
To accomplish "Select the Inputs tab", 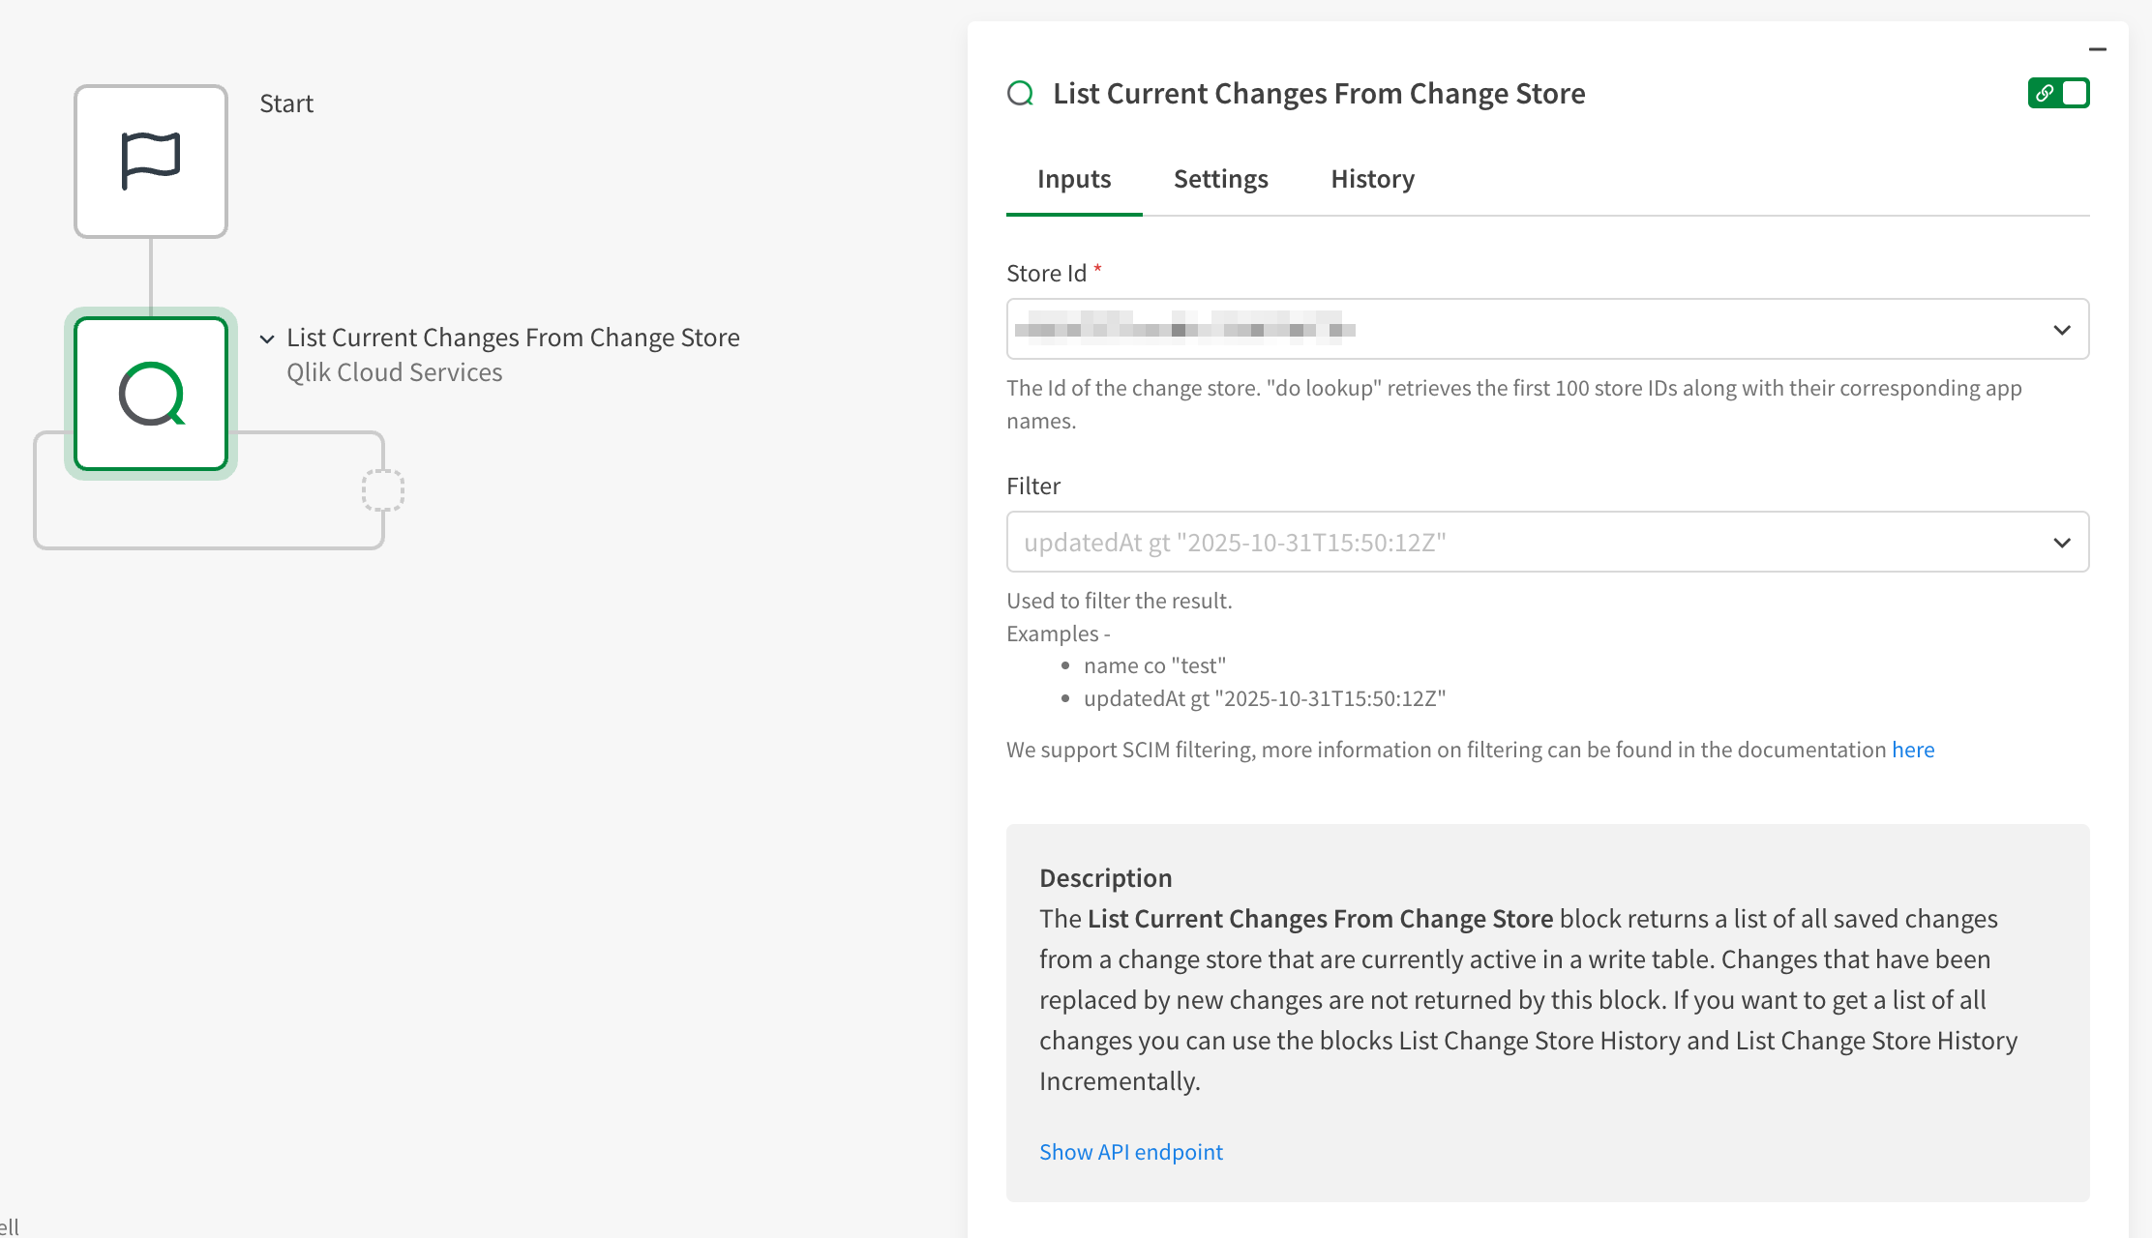I will (1073, 179).
